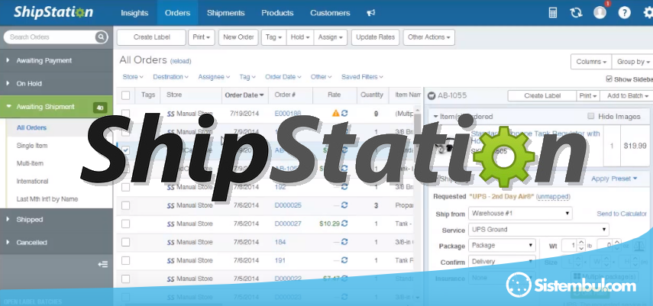This screenshot has height=306, width=653.
Task: Open the Service UPS Ground dropdown
Action: (538, 230)
